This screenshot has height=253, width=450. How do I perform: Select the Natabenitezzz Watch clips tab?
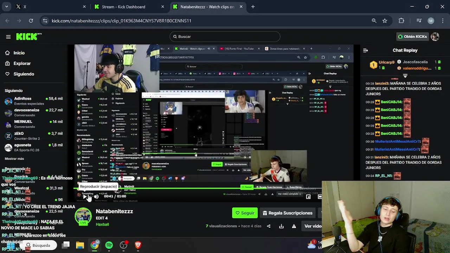(x=207, y=7)
